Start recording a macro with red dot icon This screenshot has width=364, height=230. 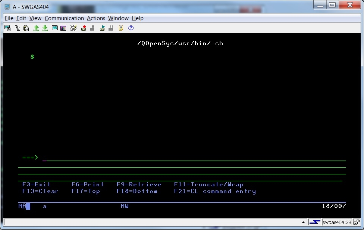pos(84,28)
